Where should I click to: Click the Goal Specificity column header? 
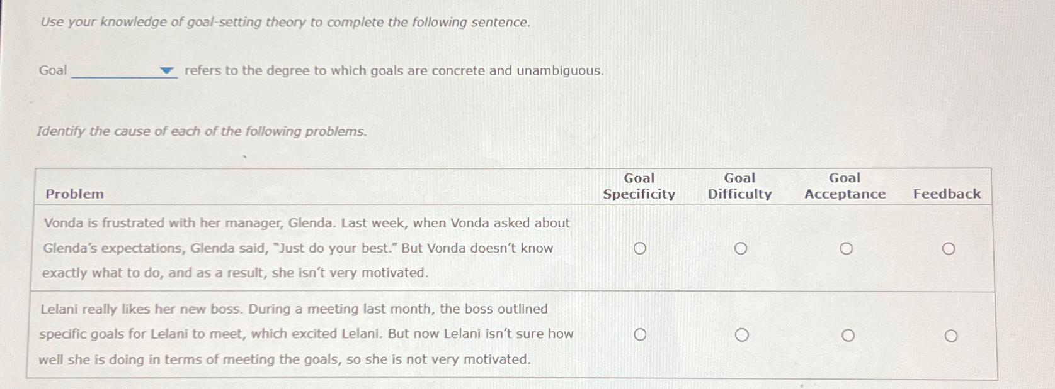click(639, 186)
